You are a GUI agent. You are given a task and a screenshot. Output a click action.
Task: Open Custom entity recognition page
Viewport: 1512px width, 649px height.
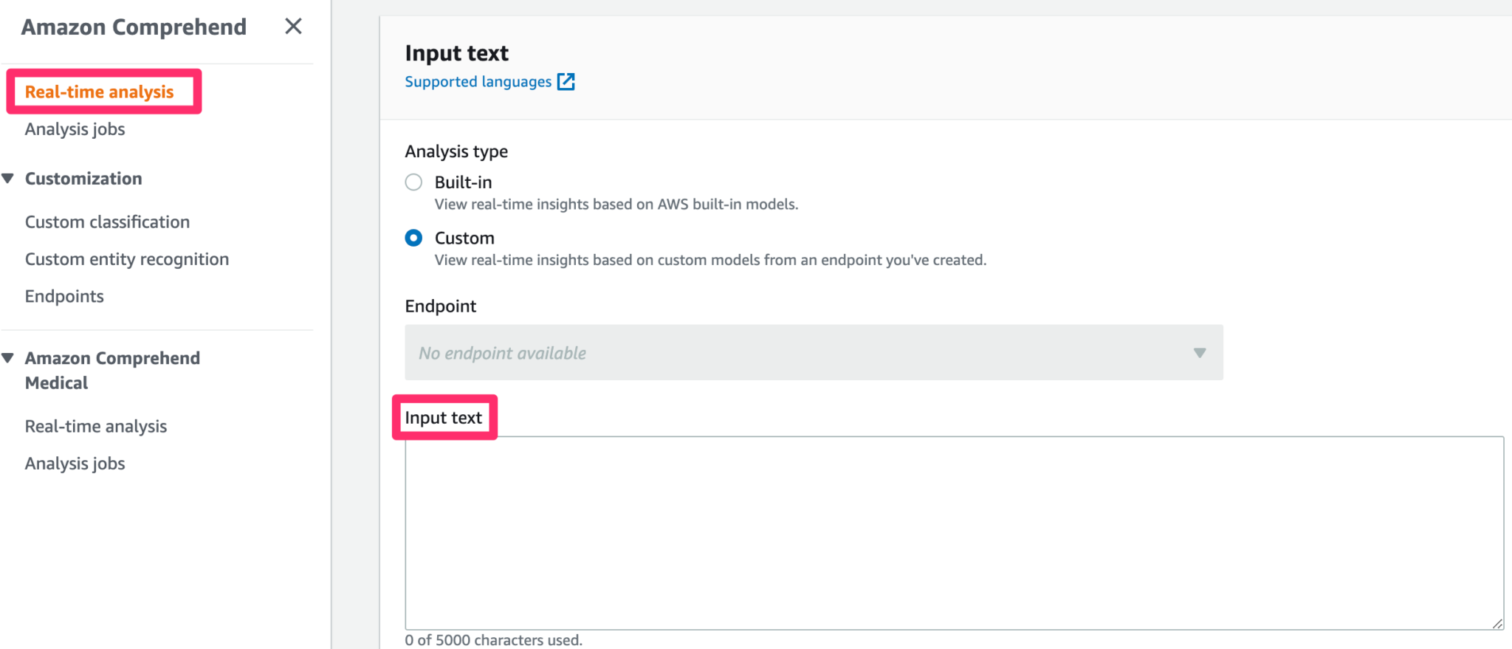point(127,259)
